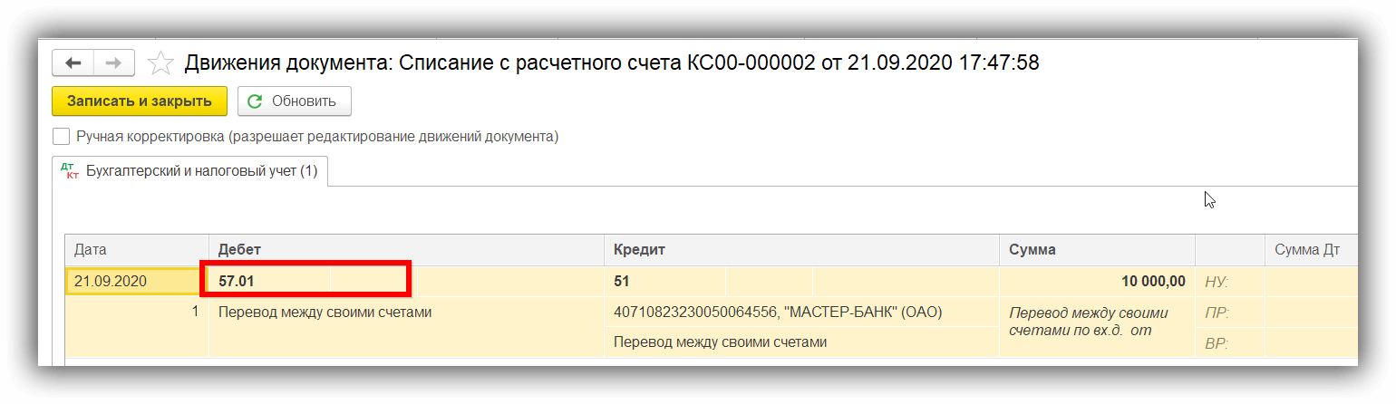
Task: Click Записать и закрыть button
Action: [139, 101]
